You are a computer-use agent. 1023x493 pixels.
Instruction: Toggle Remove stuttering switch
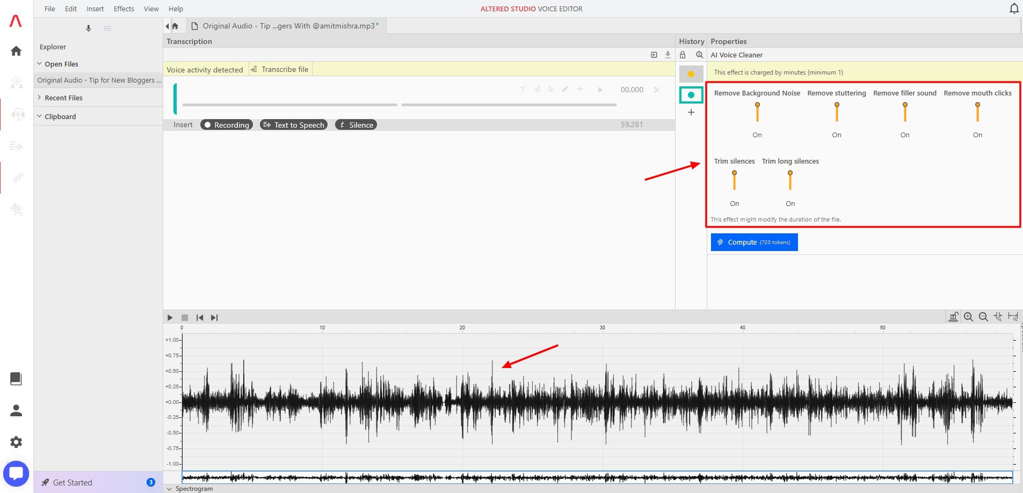837,112
